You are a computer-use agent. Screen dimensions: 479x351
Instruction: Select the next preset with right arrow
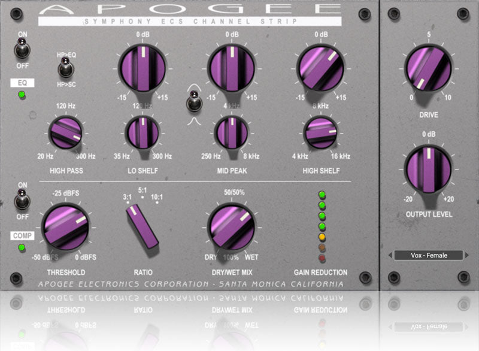tap(467, 255)
